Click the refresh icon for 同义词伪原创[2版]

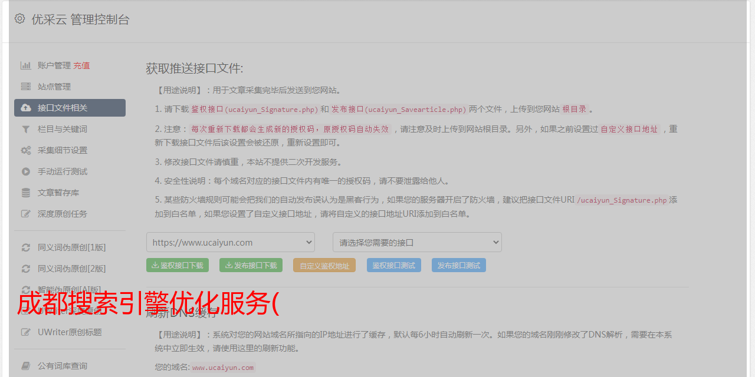(26, 269)
